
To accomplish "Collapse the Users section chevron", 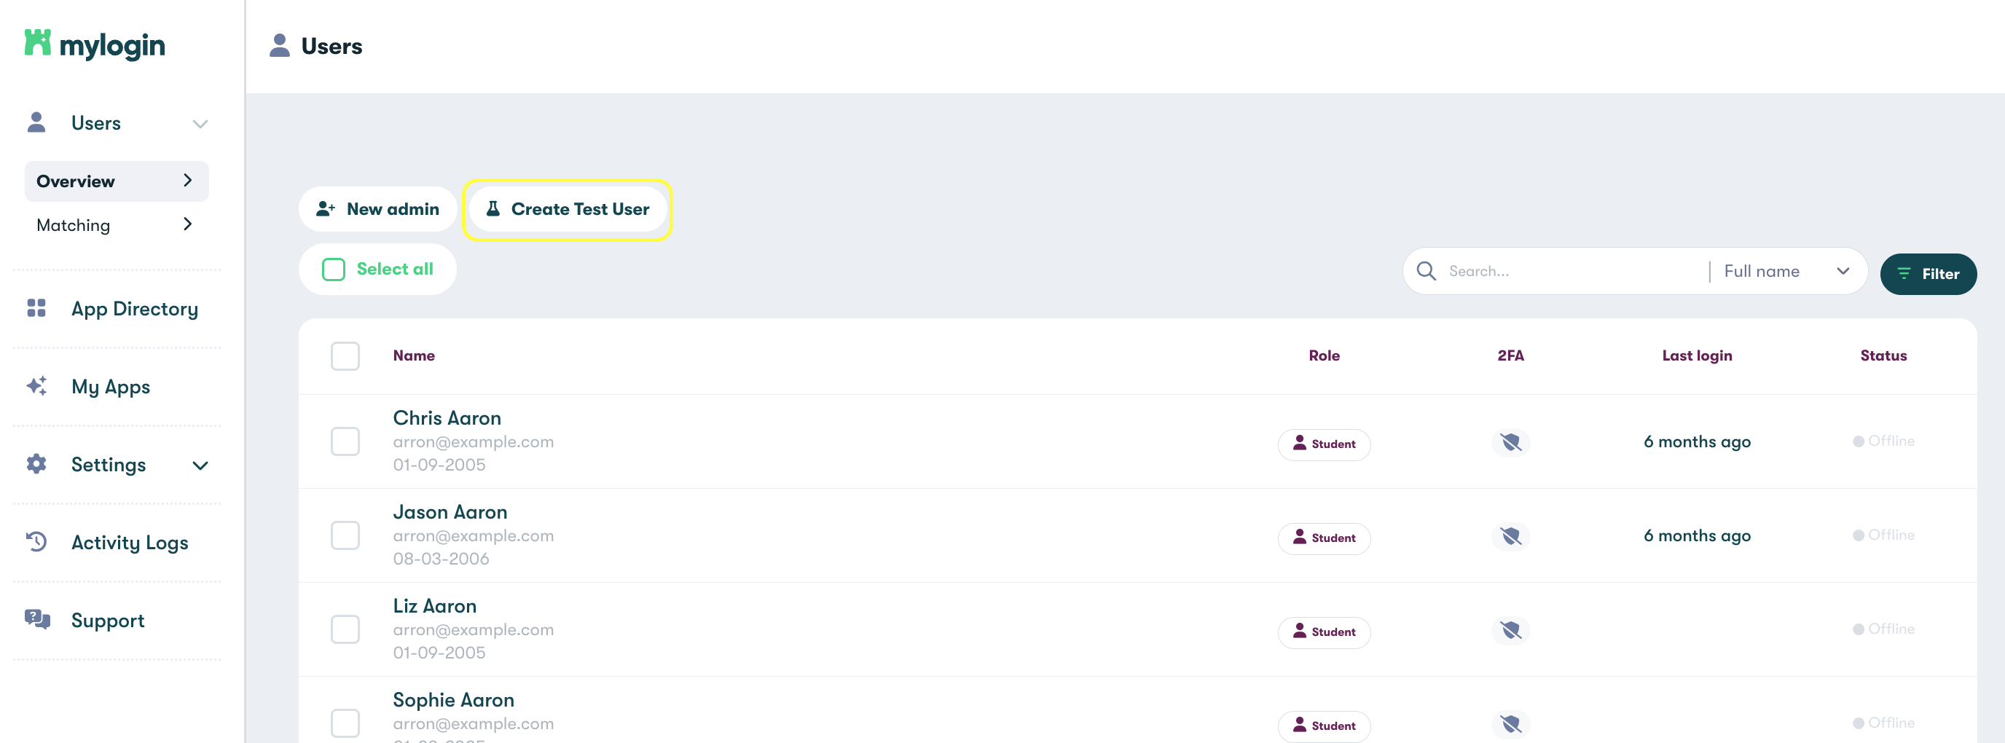I will [200, 123].
